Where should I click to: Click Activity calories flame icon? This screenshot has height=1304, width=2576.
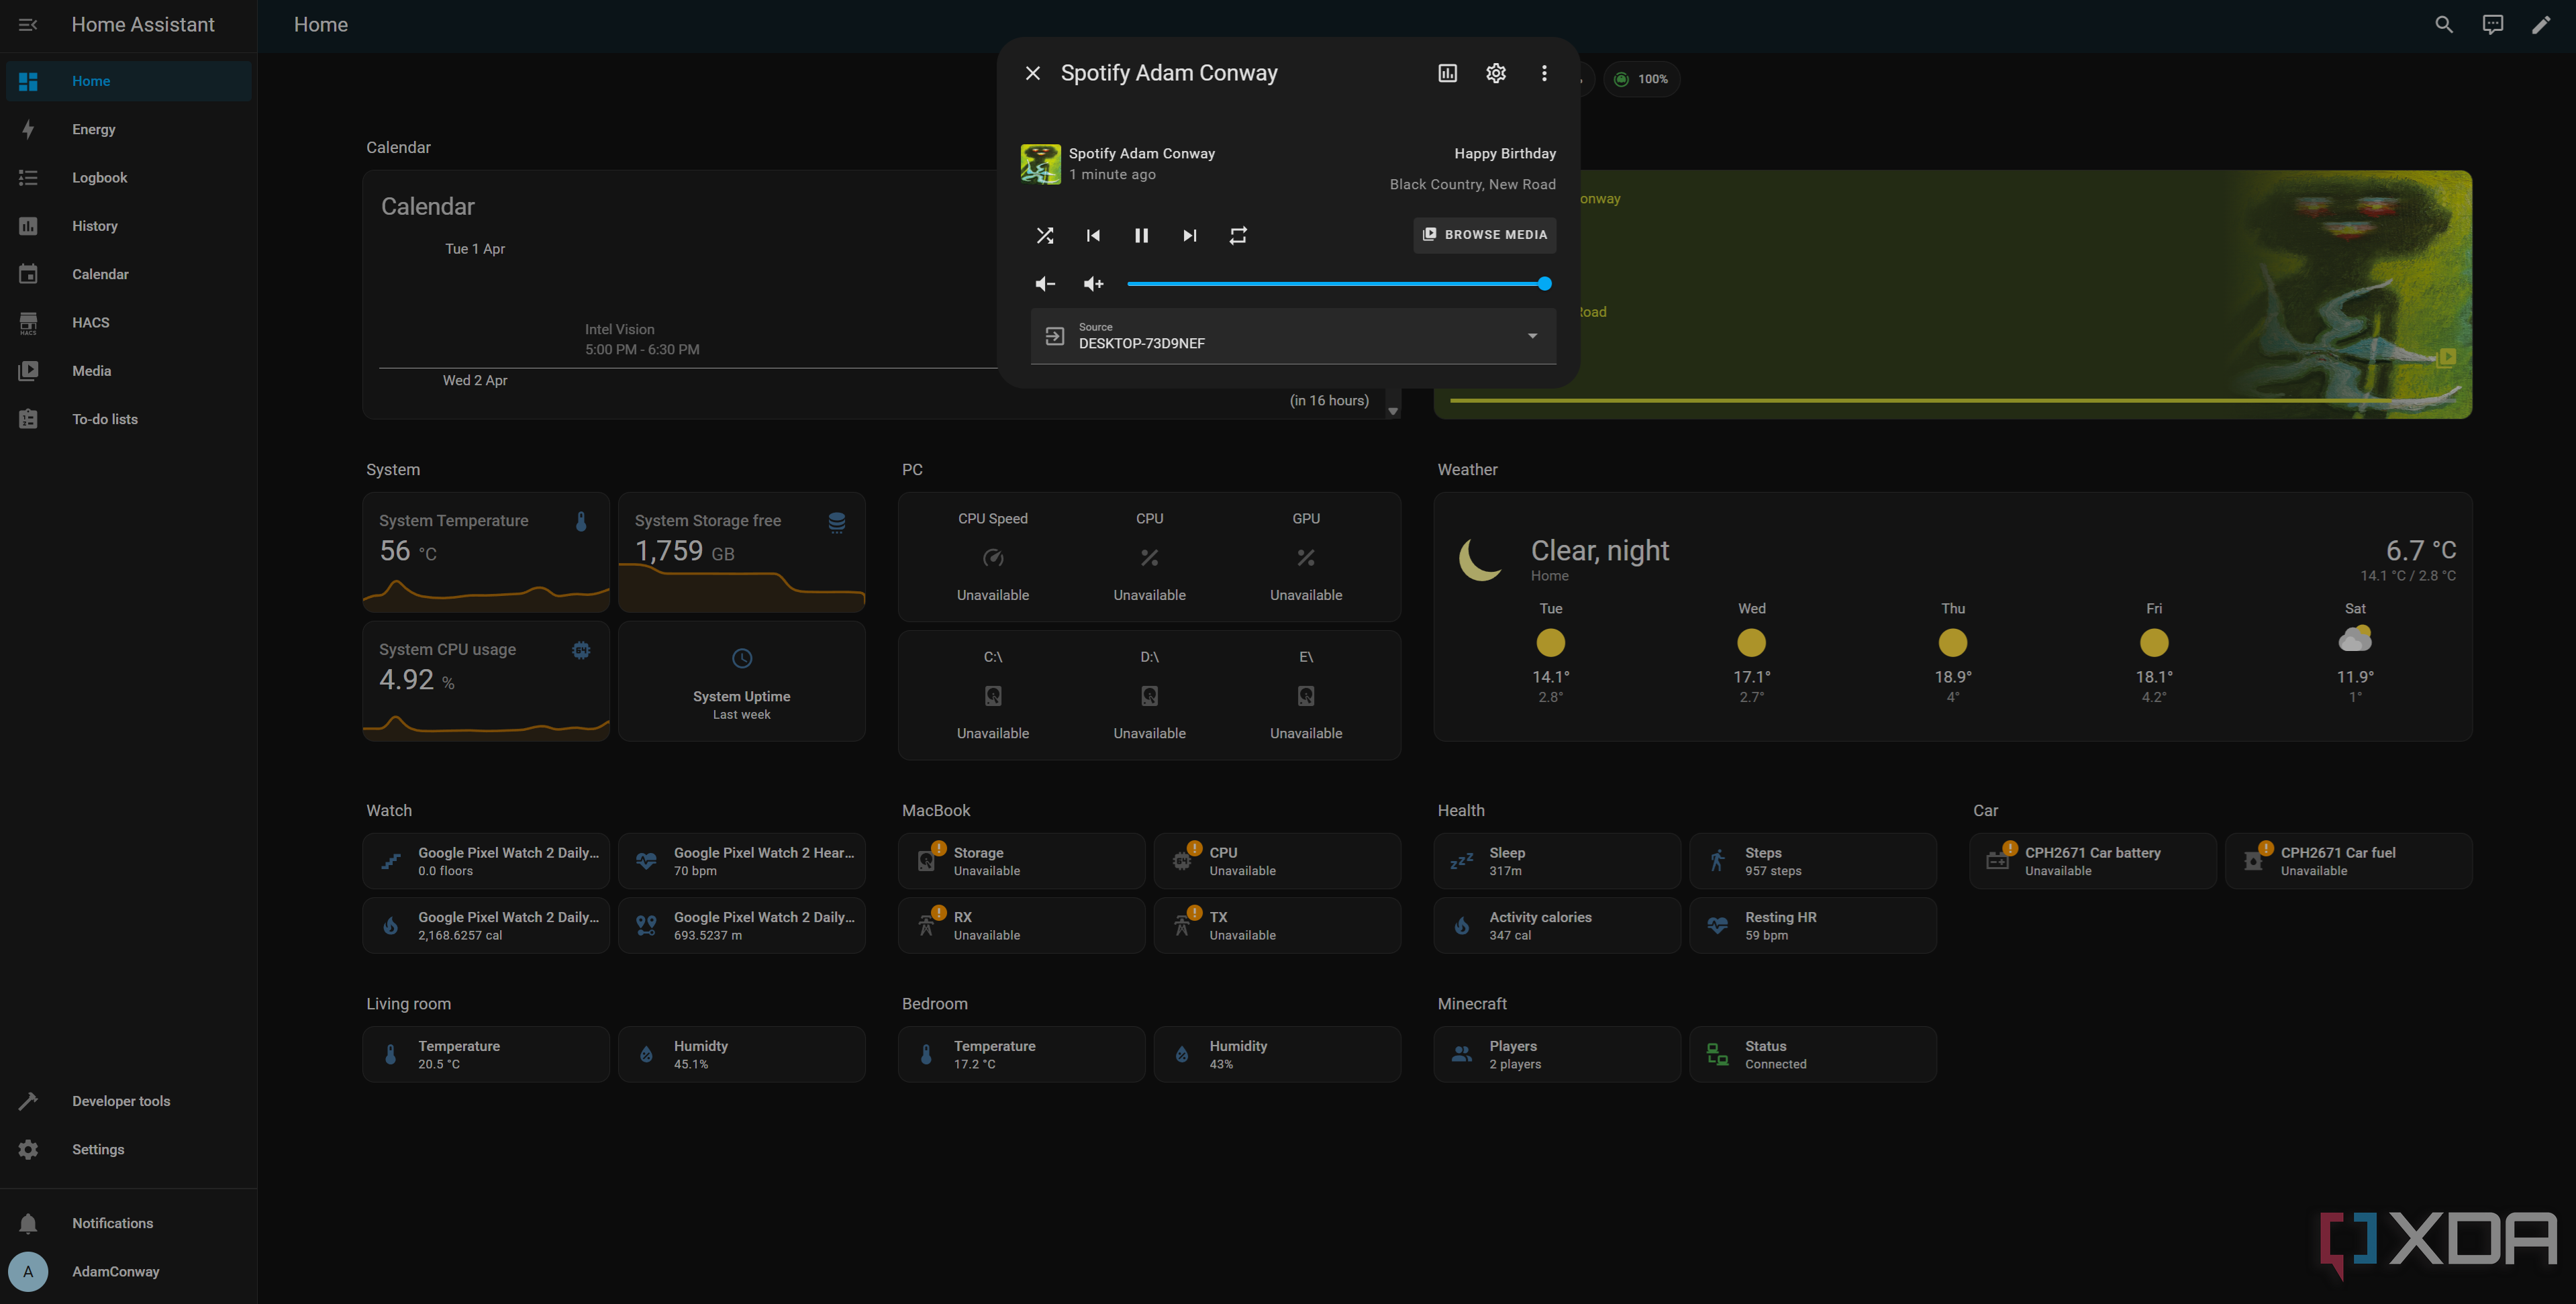1461,925
